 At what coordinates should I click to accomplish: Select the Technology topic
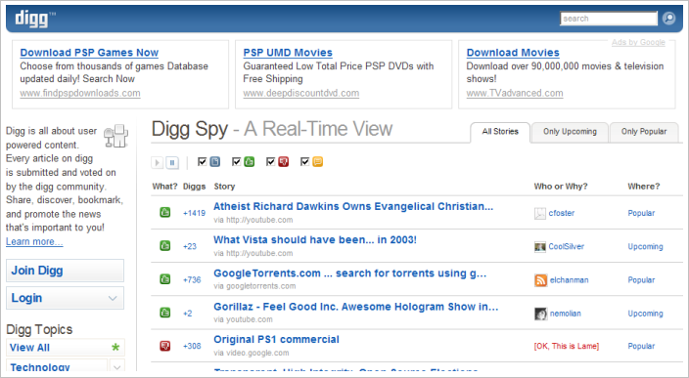pyautogui.click(x=40, y=367)
